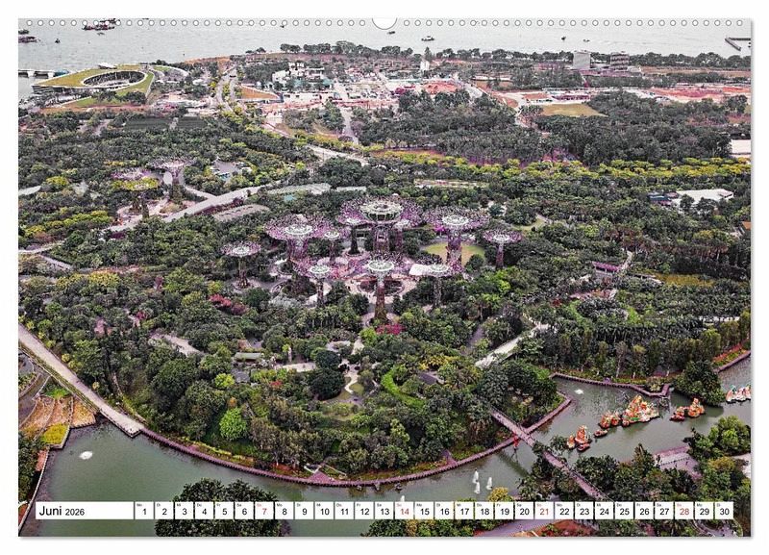Viewport: 769px width, 555px height.
Task: Click the hanging hole at top center
Action: [x=384, y=22]
